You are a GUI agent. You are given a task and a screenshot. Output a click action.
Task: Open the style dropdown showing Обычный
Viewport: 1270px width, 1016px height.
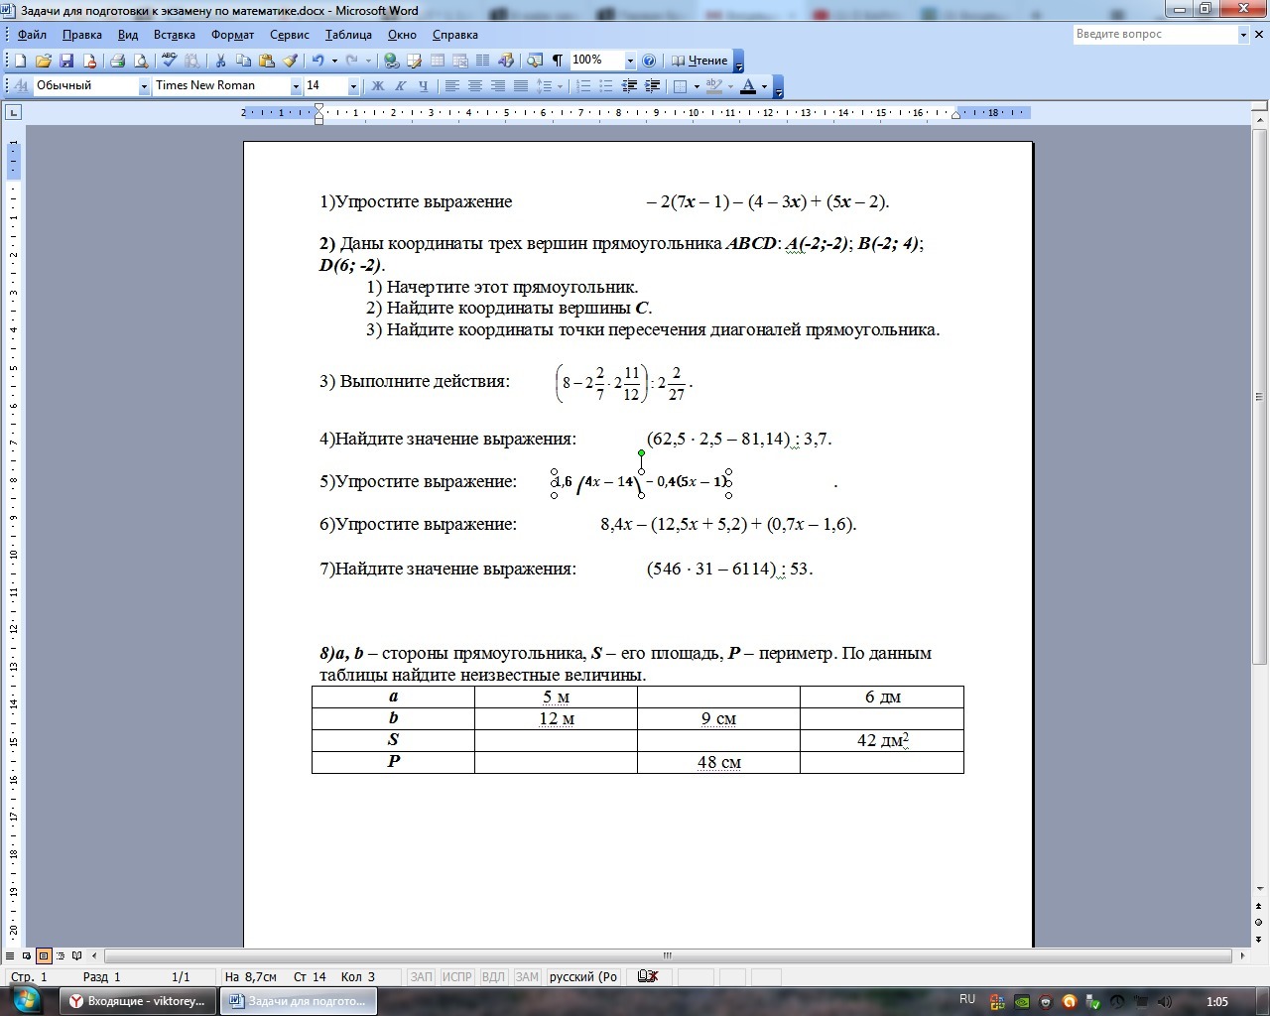143,86
